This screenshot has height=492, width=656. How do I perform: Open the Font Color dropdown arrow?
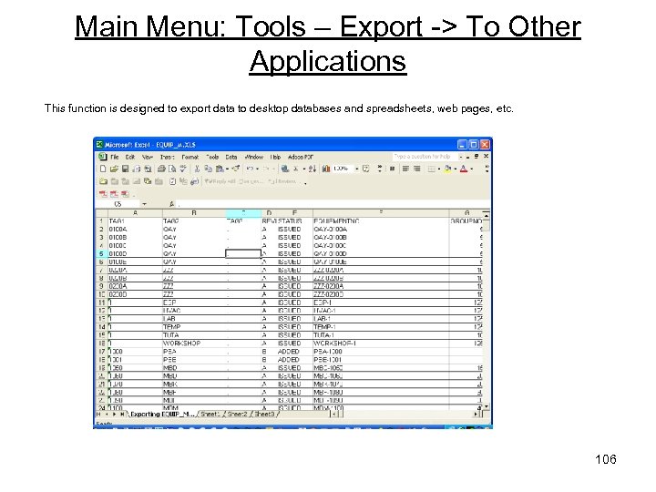(x=472, y=169)
